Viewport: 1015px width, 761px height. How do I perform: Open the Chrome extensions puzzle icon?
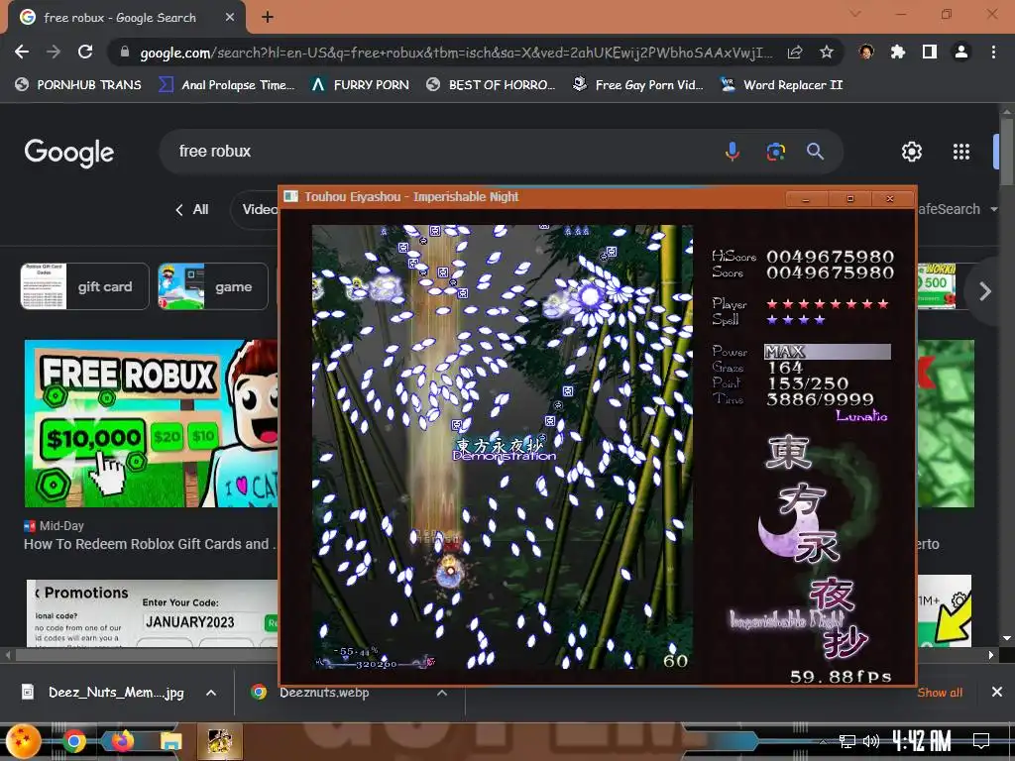coord(898,52)
